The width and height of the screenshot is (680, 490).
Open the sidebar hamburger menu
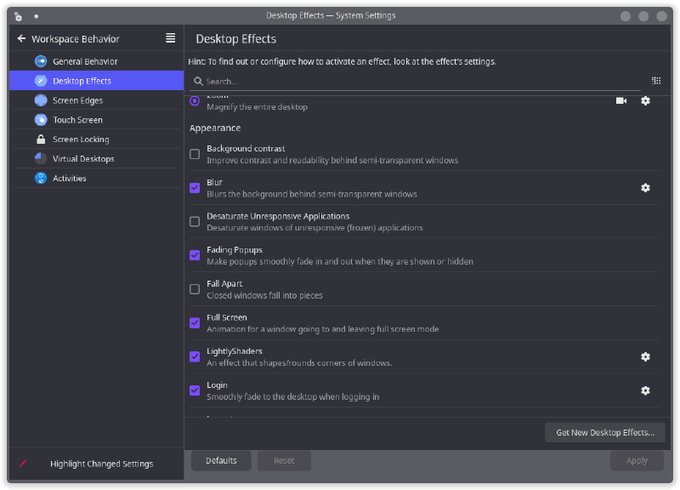click(171, 38)
